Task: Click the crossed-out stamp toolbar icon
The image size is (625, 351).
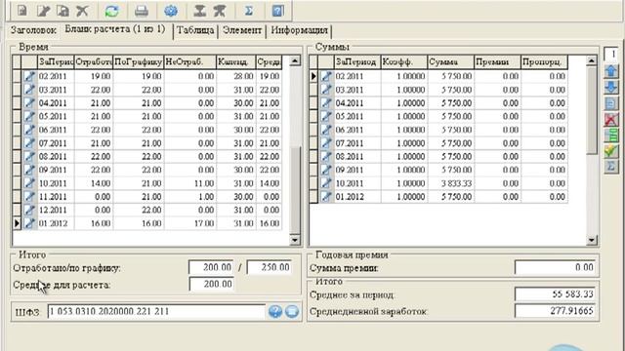Action: coord(220,11)
